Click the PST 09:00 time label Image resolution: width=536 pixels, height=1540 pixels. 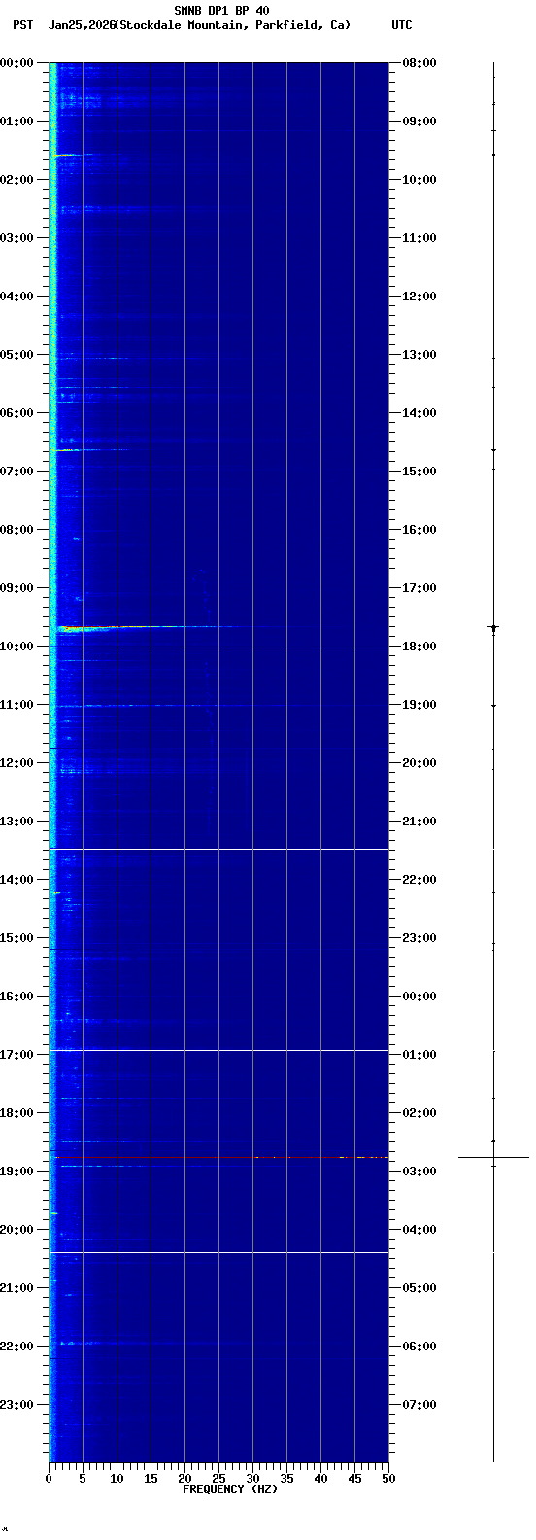click(x=17, y=588)
